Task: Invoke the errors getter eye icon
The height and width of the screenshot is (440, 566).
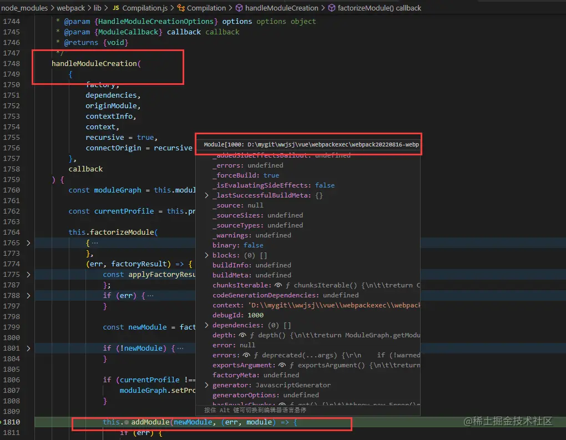Action: 246,355
